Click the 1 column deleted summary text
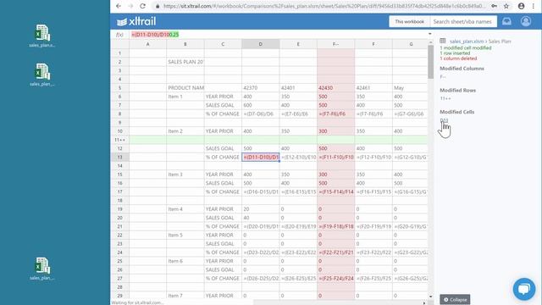 458,58
